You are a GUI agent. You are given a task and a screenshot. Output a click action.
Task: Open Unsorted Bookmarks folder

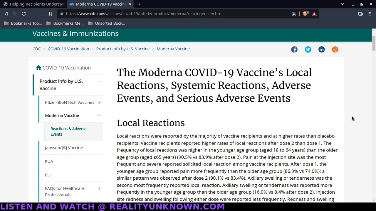107,23
